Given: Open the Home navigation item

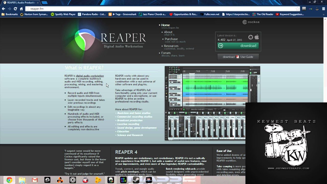Looking at the screenshot, I should pos(166,25).
